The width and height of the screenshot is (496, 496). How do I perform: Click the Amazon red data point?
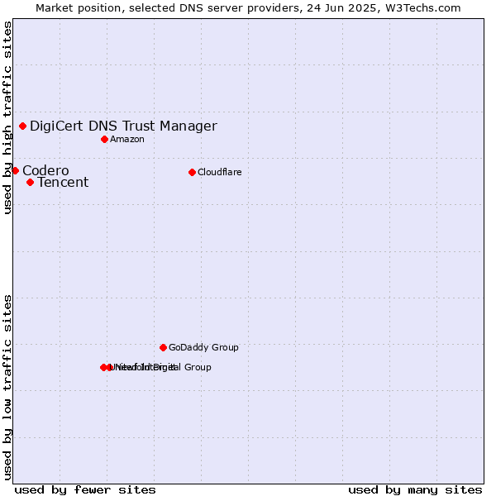pyautogui.click(x=105, y=140)
